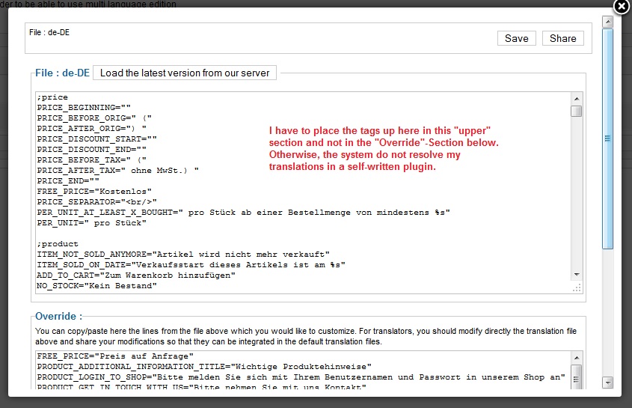Click the popup's main scrollbar up arrow

pos(607,23)
